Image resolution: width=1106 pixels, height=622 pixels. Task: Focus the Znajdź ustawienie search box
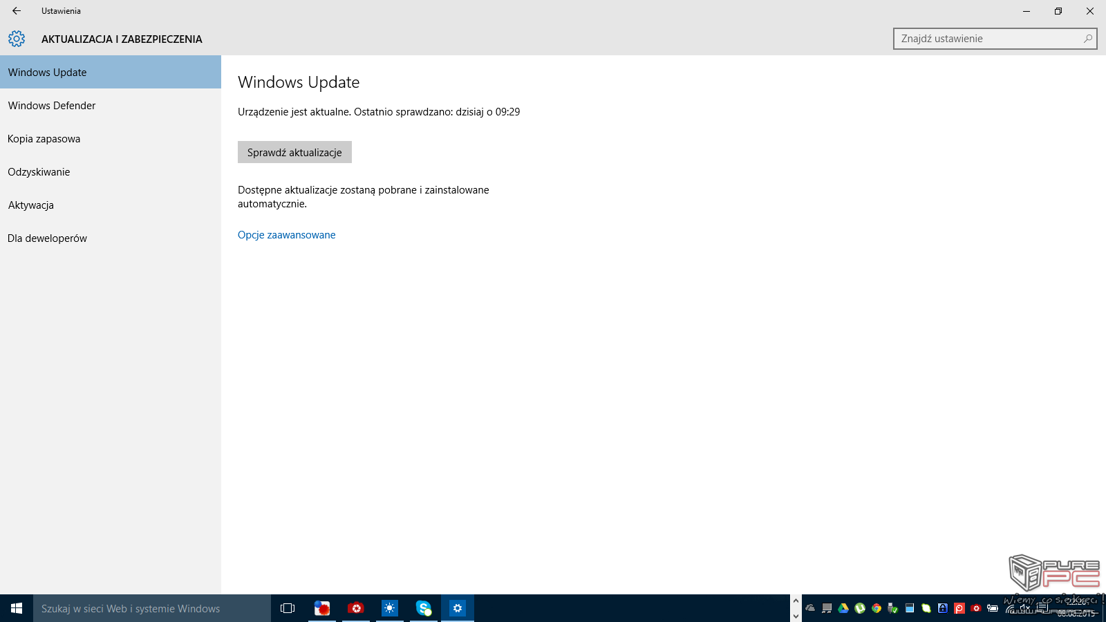[x=995, y=39]
